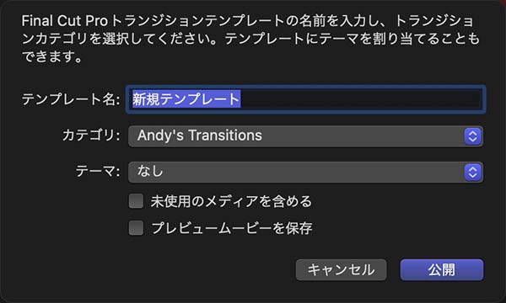Click the 未使用のメディアを含める label text

[231, 201]
